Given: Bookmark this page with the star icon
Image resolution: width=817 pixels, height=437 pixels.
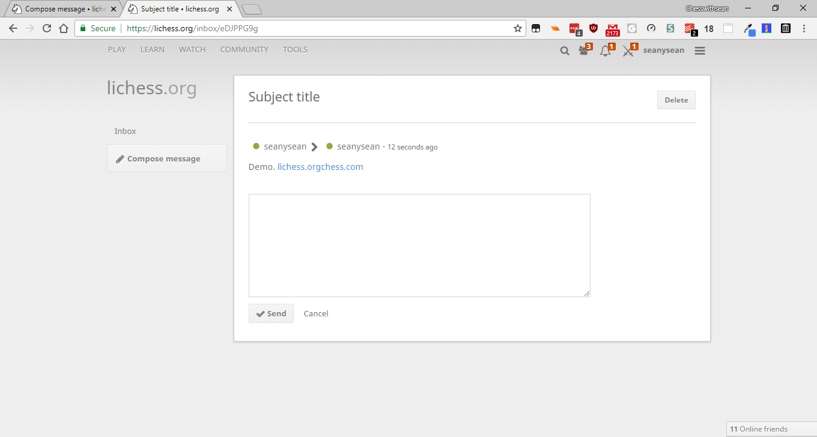Looking at the screenshot, I should [x=518, y=28].
